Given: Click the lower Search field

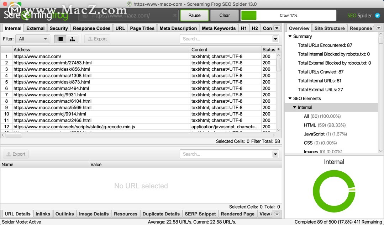Looking at the screenshot, I should (226, 154).
